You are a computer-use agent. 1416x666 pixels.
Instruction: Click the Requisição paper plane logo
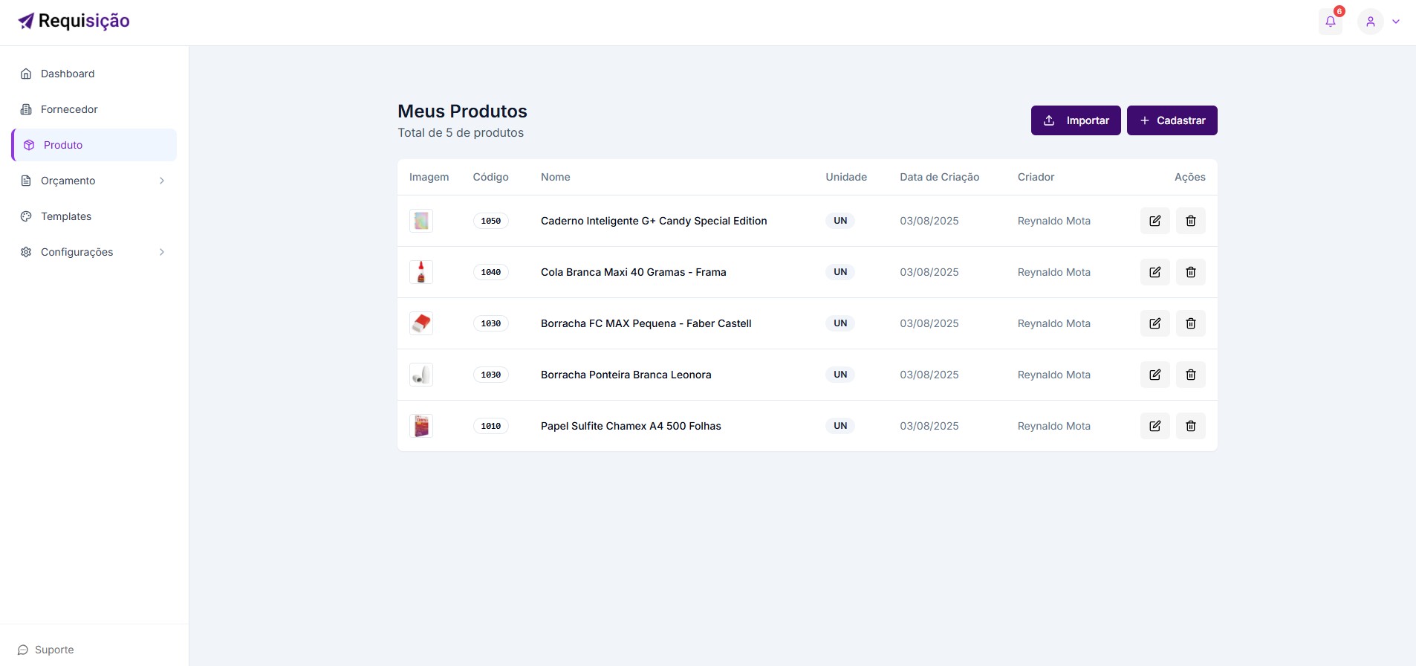tap(26, 21)
